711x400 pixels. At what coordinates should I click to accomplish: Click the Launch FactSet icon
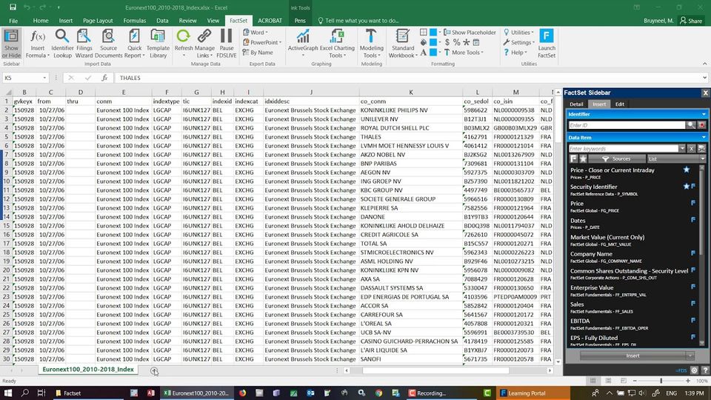pos(547,44)
